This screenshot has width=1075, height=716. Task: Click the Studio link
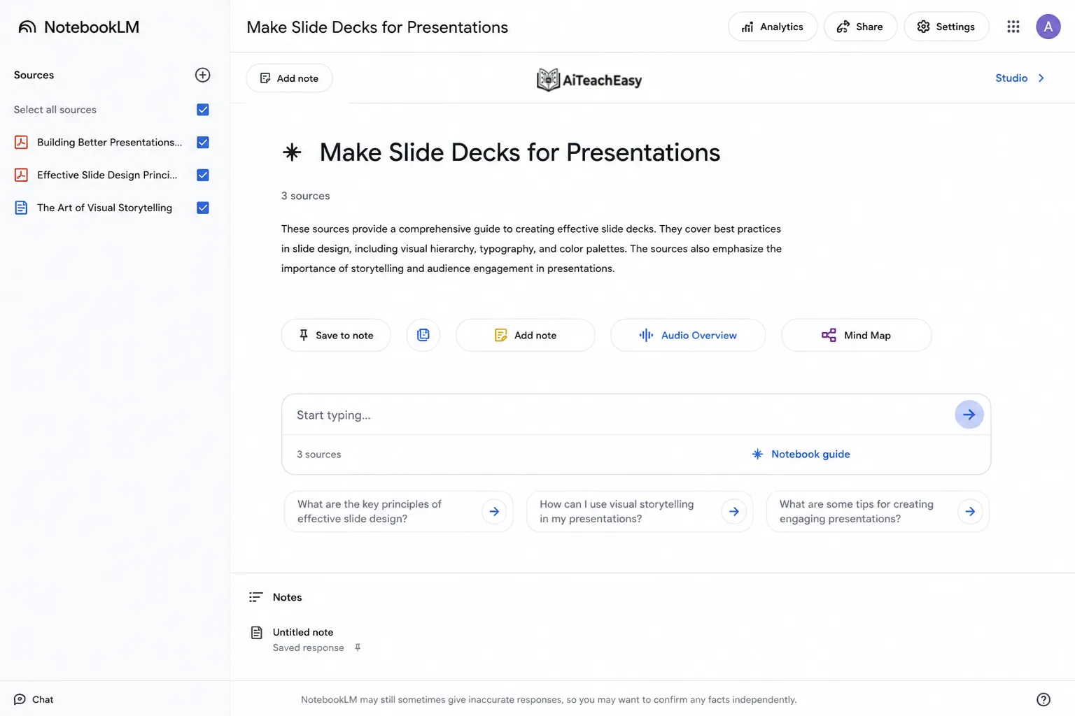(1011, 78)
